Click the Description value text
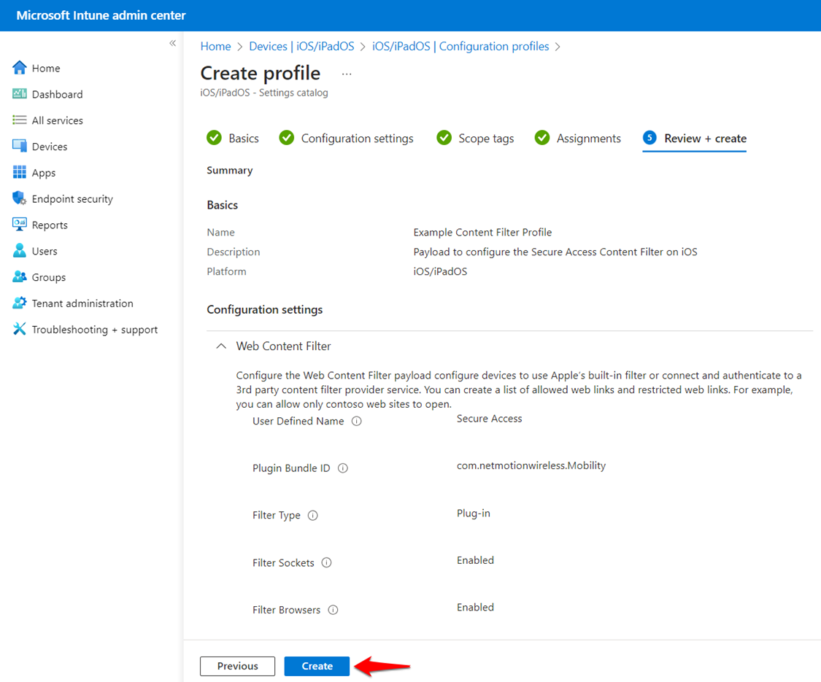The width and height of the screenshot is (821, 682). tap(555, 252)
